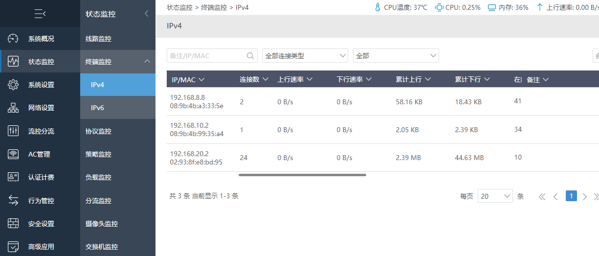Open 行为管控 arrows icon

pos(13,201)
